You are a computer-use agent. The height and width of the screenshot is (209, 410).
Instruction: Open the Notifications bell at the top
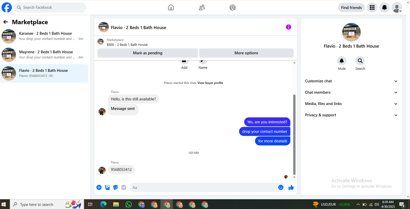point(384,7)
